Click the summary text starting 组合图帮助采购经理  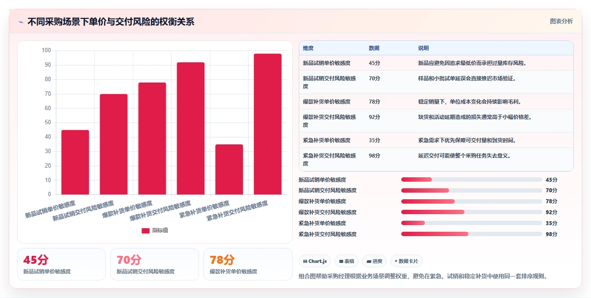(424, 276)
